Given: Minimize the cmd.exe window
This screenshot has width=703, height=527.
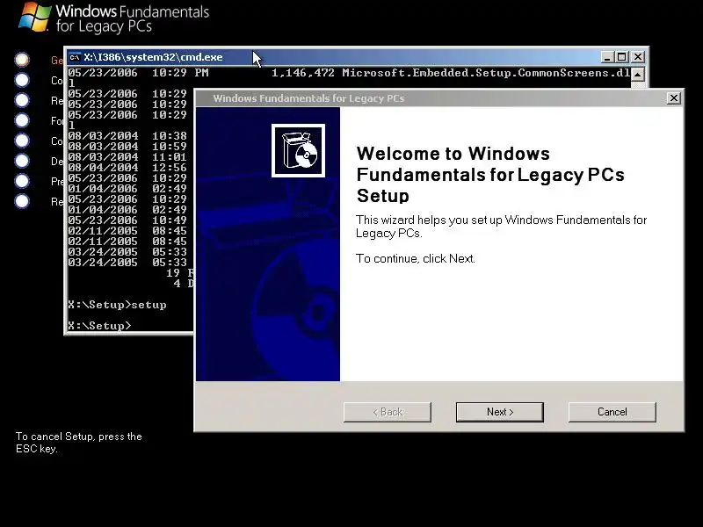Looking at the screenshot, I should [x=607, y=57].
